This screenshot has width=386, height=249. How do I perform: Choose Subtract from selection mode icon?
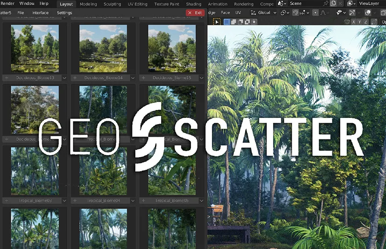(240, 22)
